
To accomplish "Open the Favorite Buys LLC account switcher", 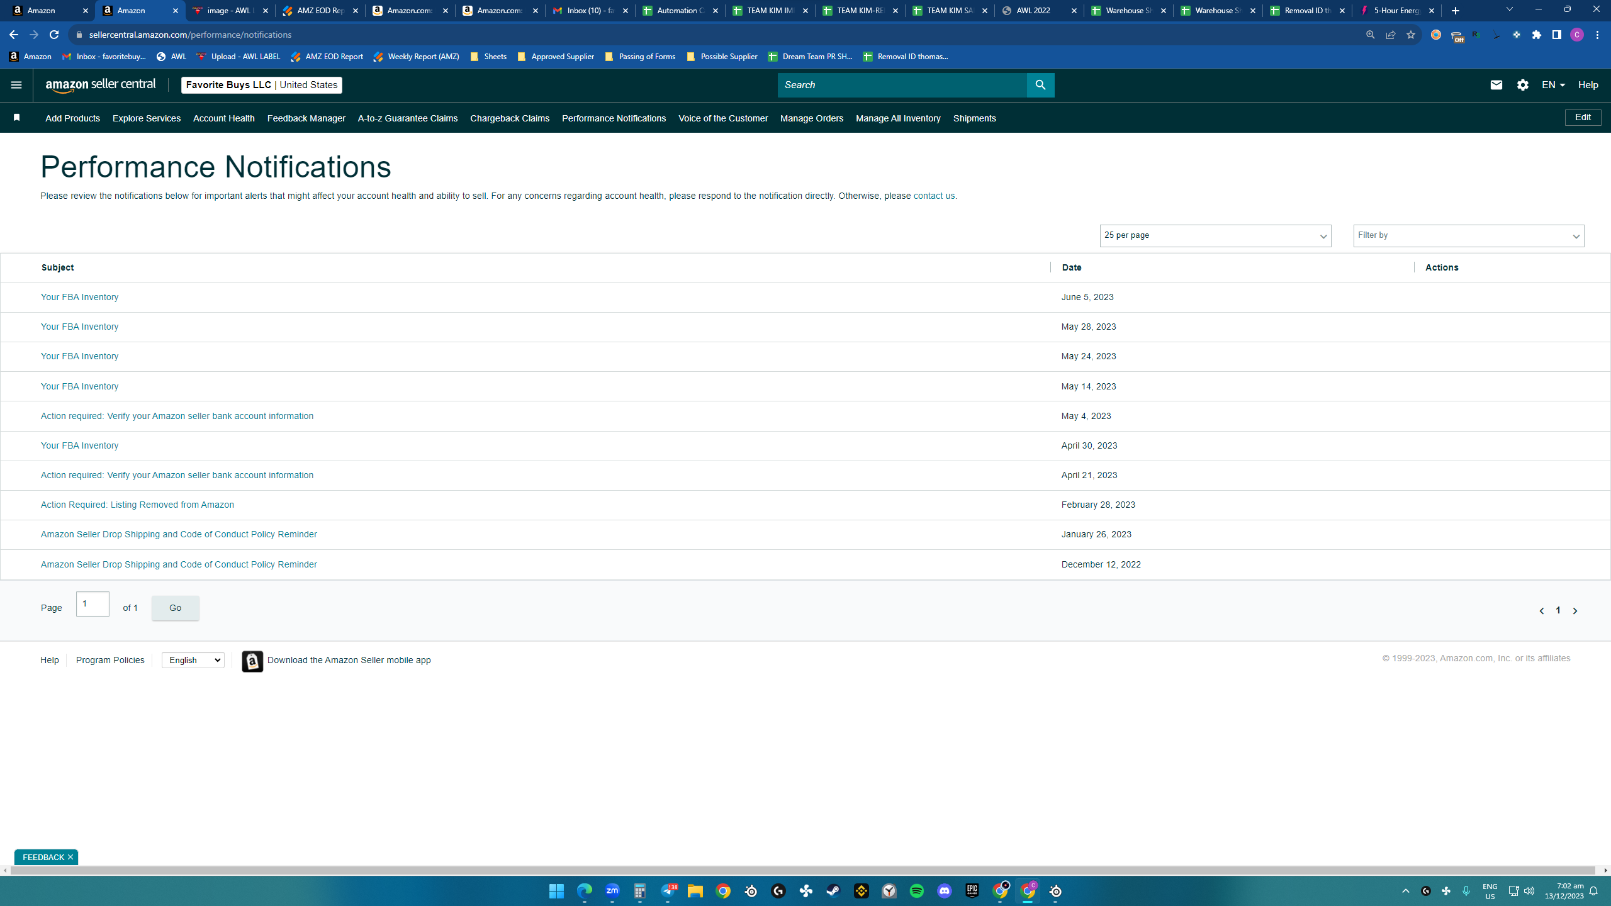I will [262, 85].
